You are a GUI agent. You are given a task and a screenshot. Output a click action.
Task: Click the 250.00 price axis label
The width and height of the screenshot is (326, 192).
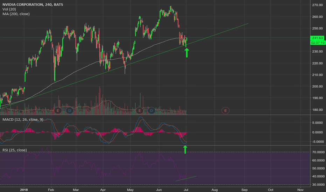318,28
